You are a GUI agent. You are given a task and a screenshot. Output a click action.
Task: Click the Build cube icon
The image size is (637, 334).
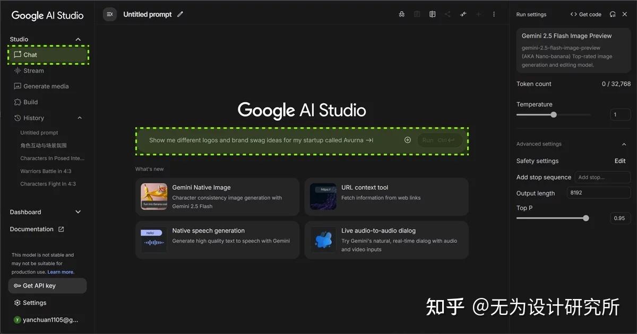pos(18,102)
